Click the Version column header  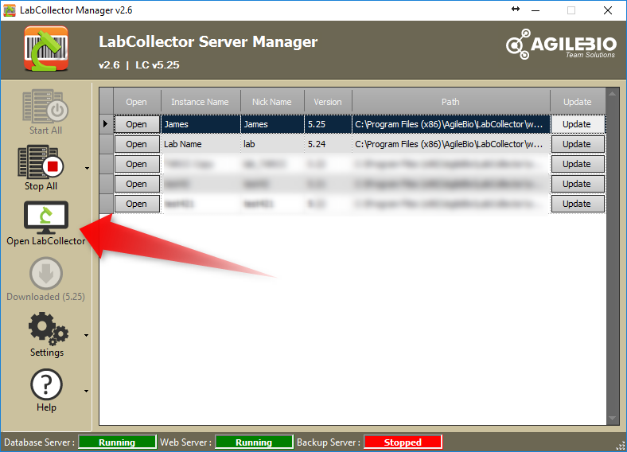pyautogui.click(x=328, y=102)
